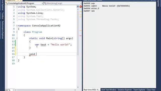Switch to Unit Test Window tab

[109, 90]
